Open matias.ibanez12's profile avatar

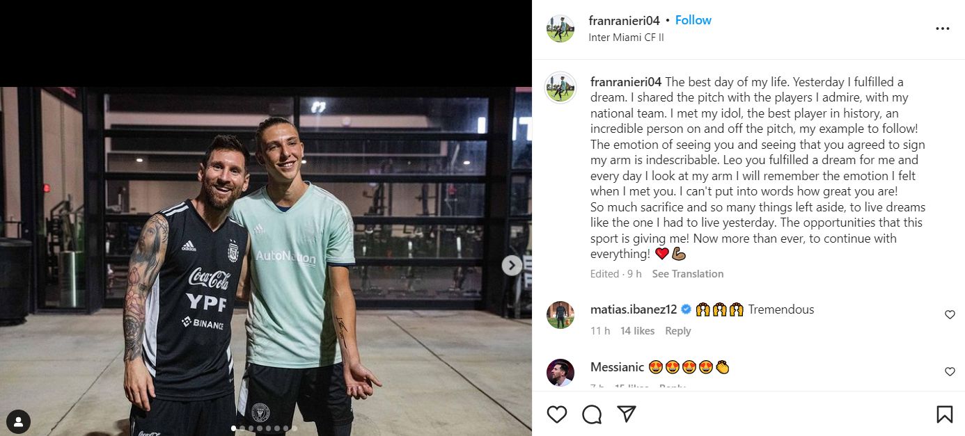pyautogui.click(x=560, y=315)
